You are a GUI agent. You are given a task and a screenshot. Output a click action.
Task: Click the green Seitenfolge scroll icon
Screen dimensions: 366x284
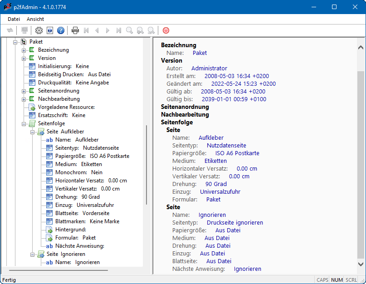tap(32, 123)
